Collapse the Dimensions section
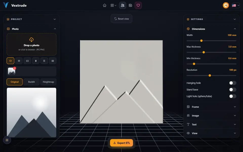243x152 pixels. pyautogui.click(x=235, y=29)
